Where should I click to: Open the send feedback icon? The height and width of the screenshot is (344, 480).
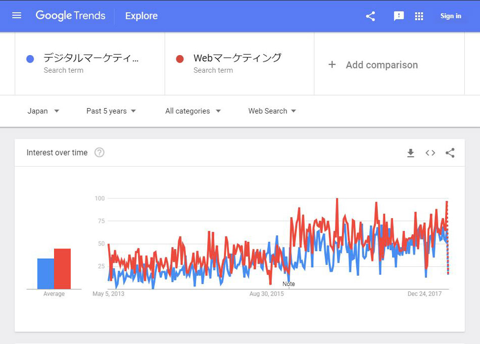tap(399, 16)
